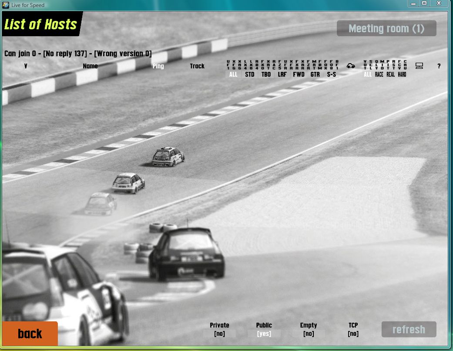
Task: Open the Meeting room (1) button
Action: tap(386, 28)
